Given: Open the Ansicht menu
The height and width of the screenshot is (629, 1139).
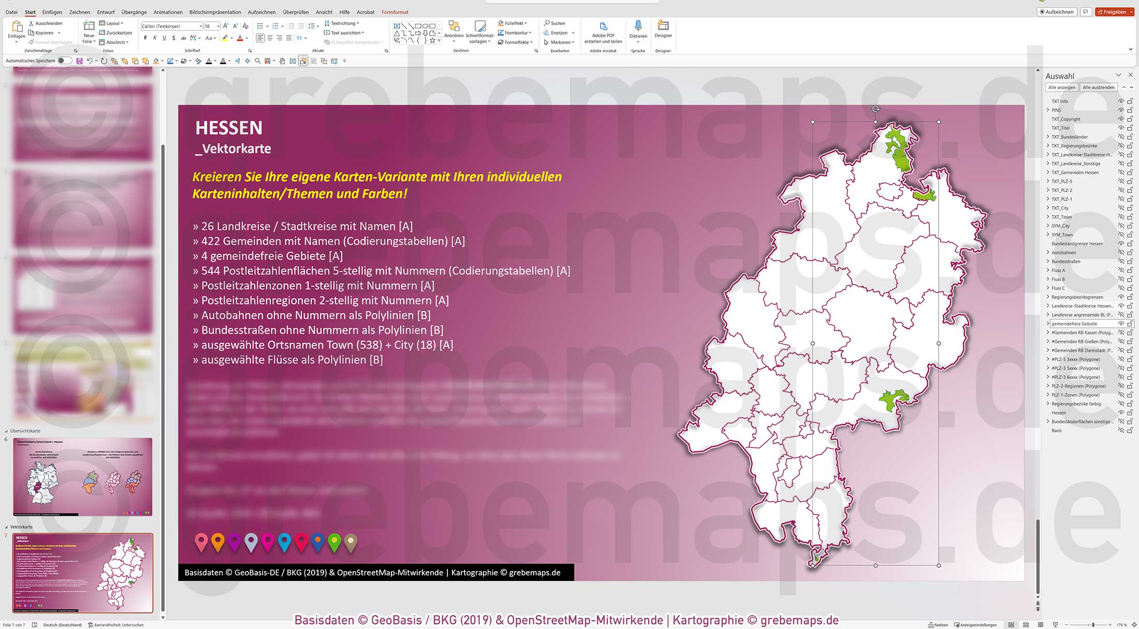Looking at the screenshot, I should point(324,12).
